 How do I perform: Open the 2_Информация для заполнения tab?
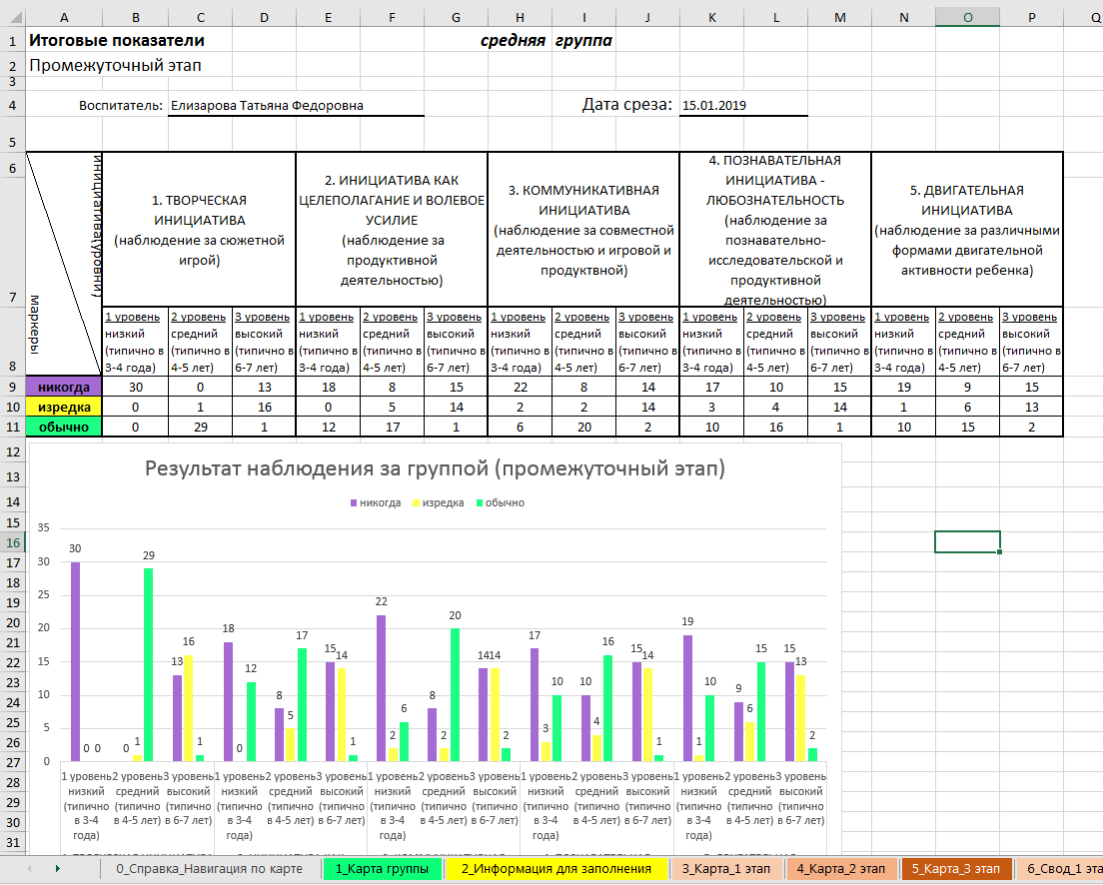coord(555,869)
